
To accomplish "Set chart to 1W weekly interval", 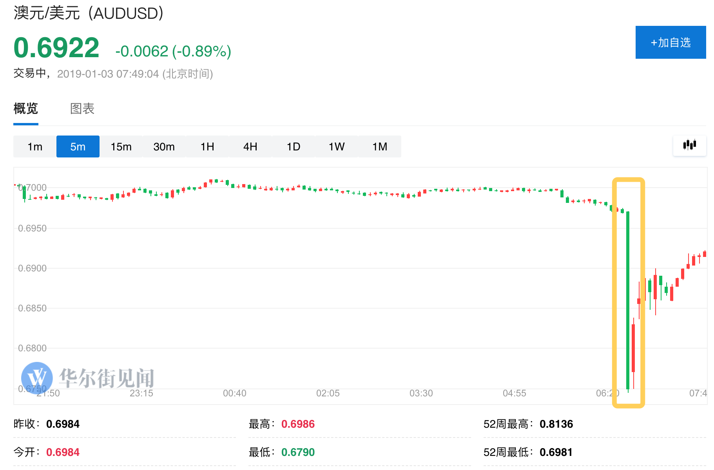I will pyautogui.click(x=336, y=146).
